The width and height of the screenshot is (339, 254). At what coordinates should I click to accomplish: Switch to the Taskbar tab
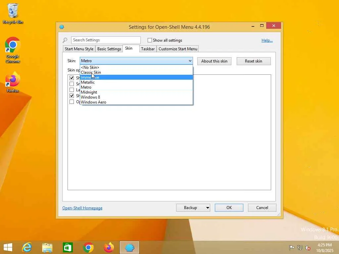click(148, 49)
